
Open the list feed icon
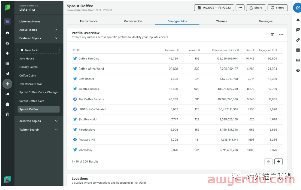7,63
